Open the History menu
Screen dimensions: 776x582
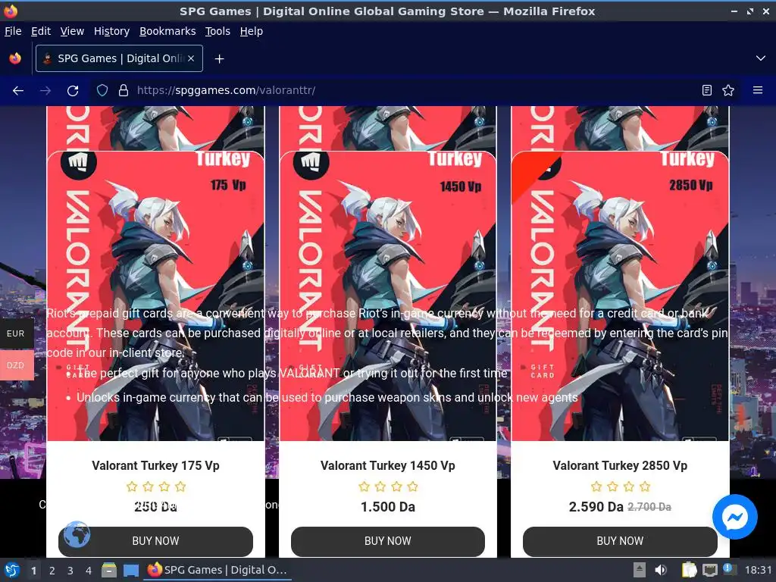pos(112,31)
